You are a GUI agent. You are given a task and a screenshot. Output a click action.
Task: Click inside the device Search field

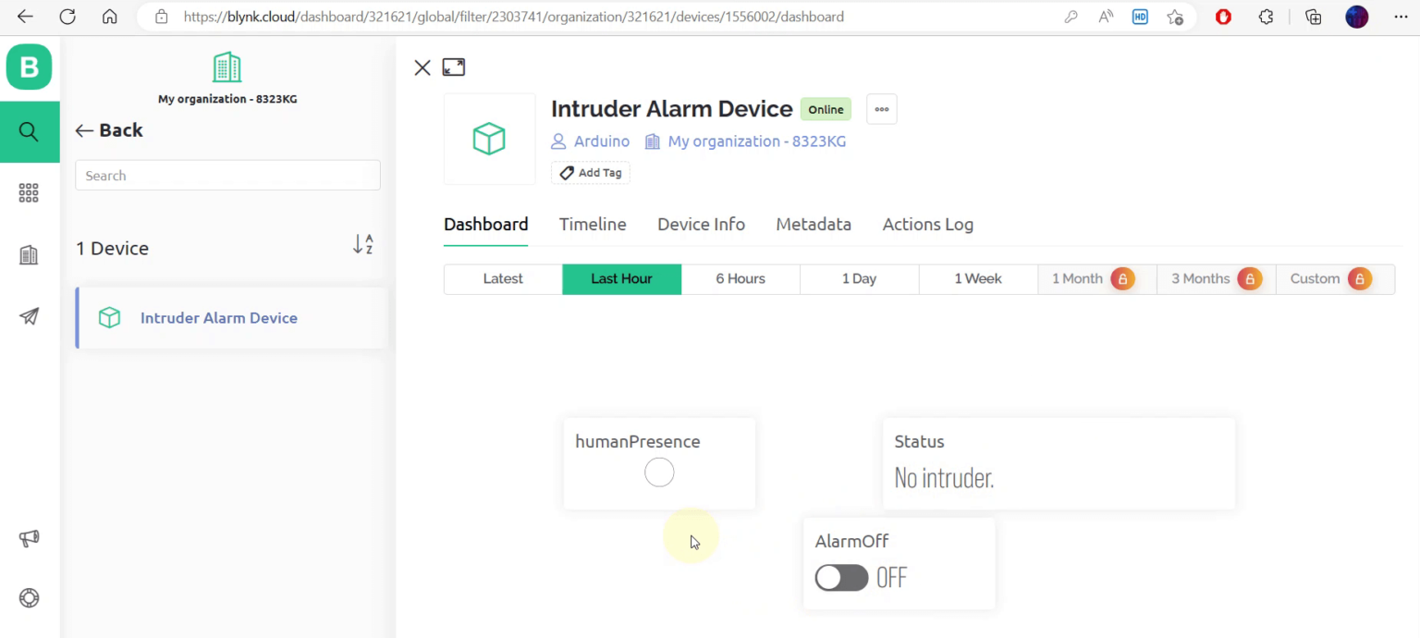point(227,175)
